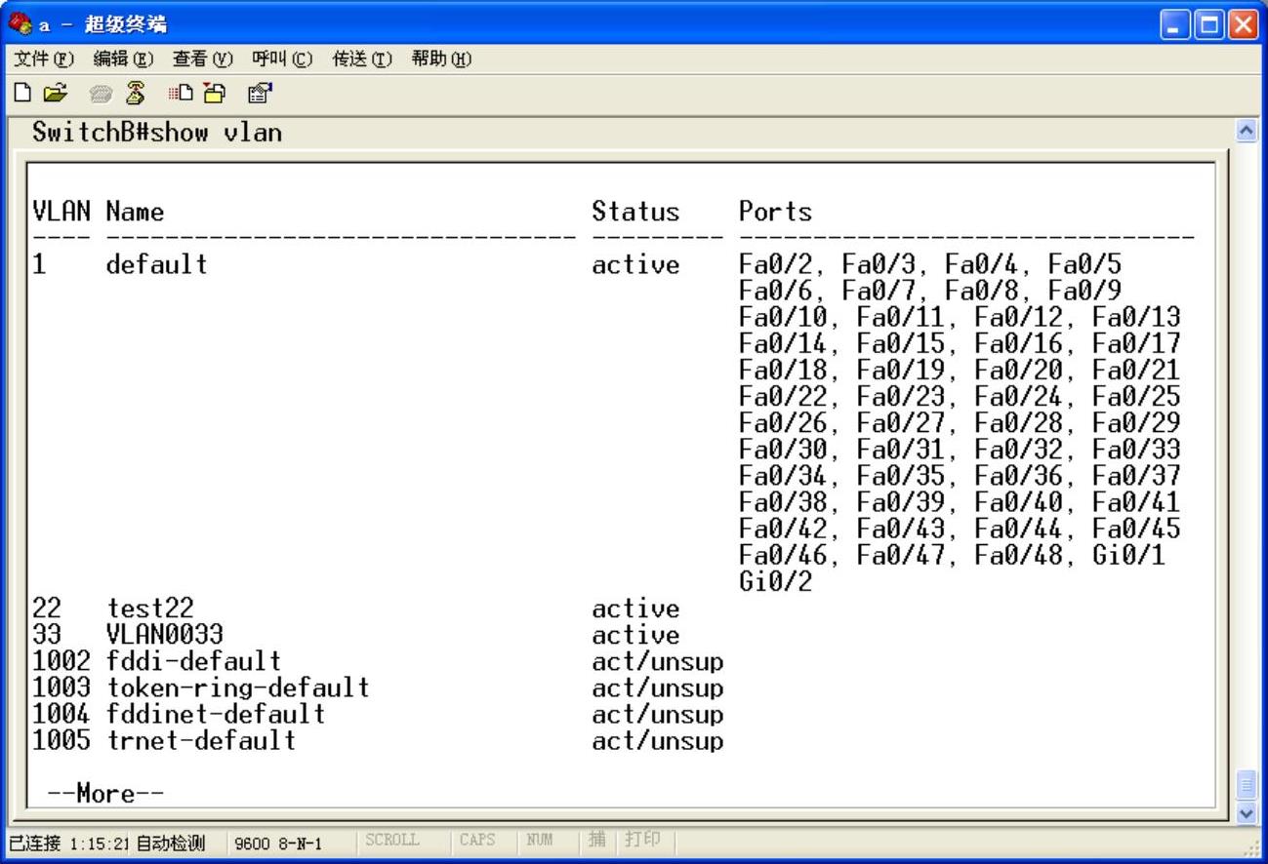Click the Gi0/2 port entry
Image resolution: width=1268 pixels, height=864 pixels.
(x=775, y=581)
